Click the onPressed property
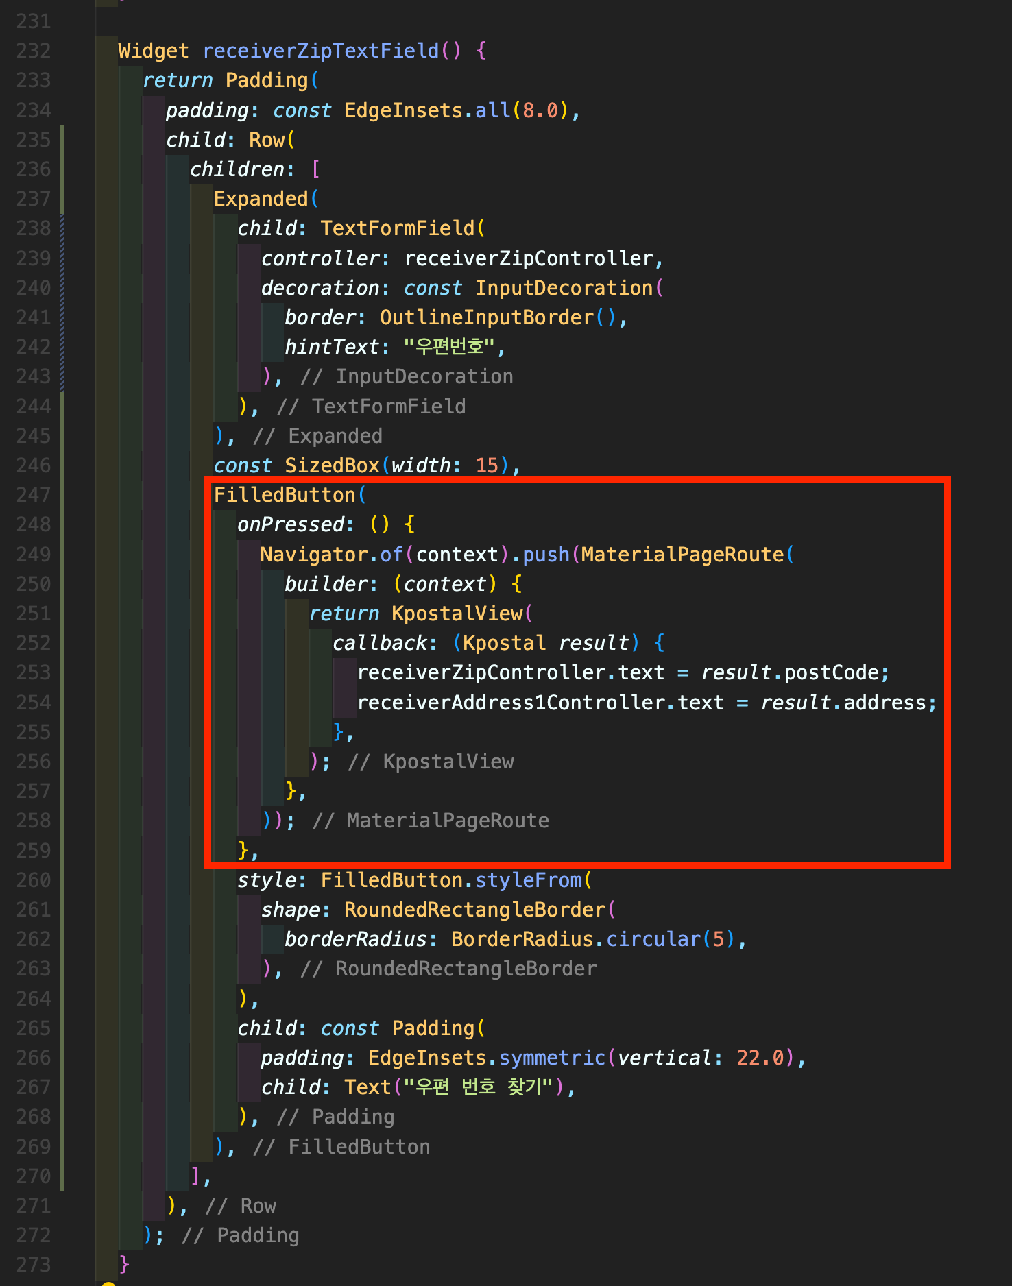1012x1286 pixels. pos(291,524)
